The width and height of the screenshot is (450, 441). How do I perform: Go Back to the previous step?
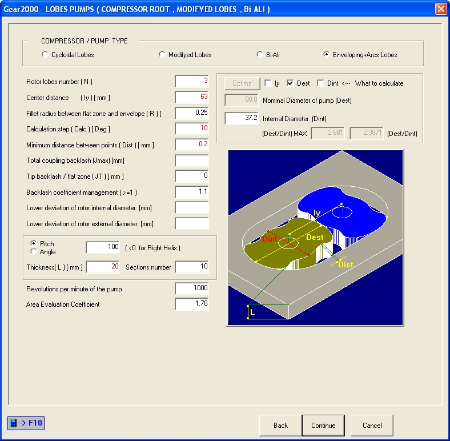tap(280, 425)
